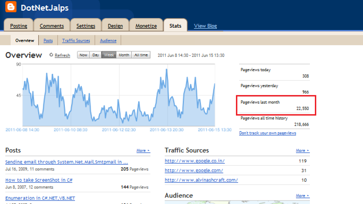363x204 pixels.
Task: Switch stats range to Now
Action: point(83,55)
